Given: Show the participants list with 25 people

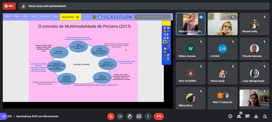Looking at the screenshot, I should click(x=239, y=116).
